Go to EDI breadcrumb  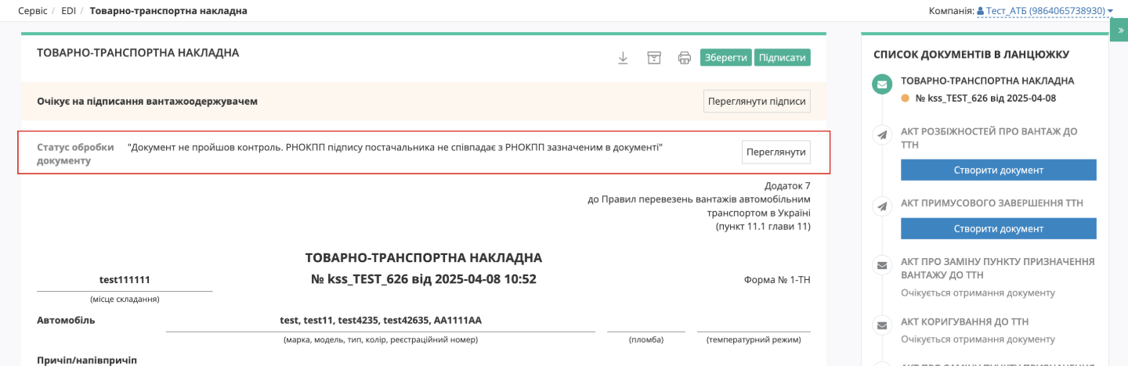point(68,11)
